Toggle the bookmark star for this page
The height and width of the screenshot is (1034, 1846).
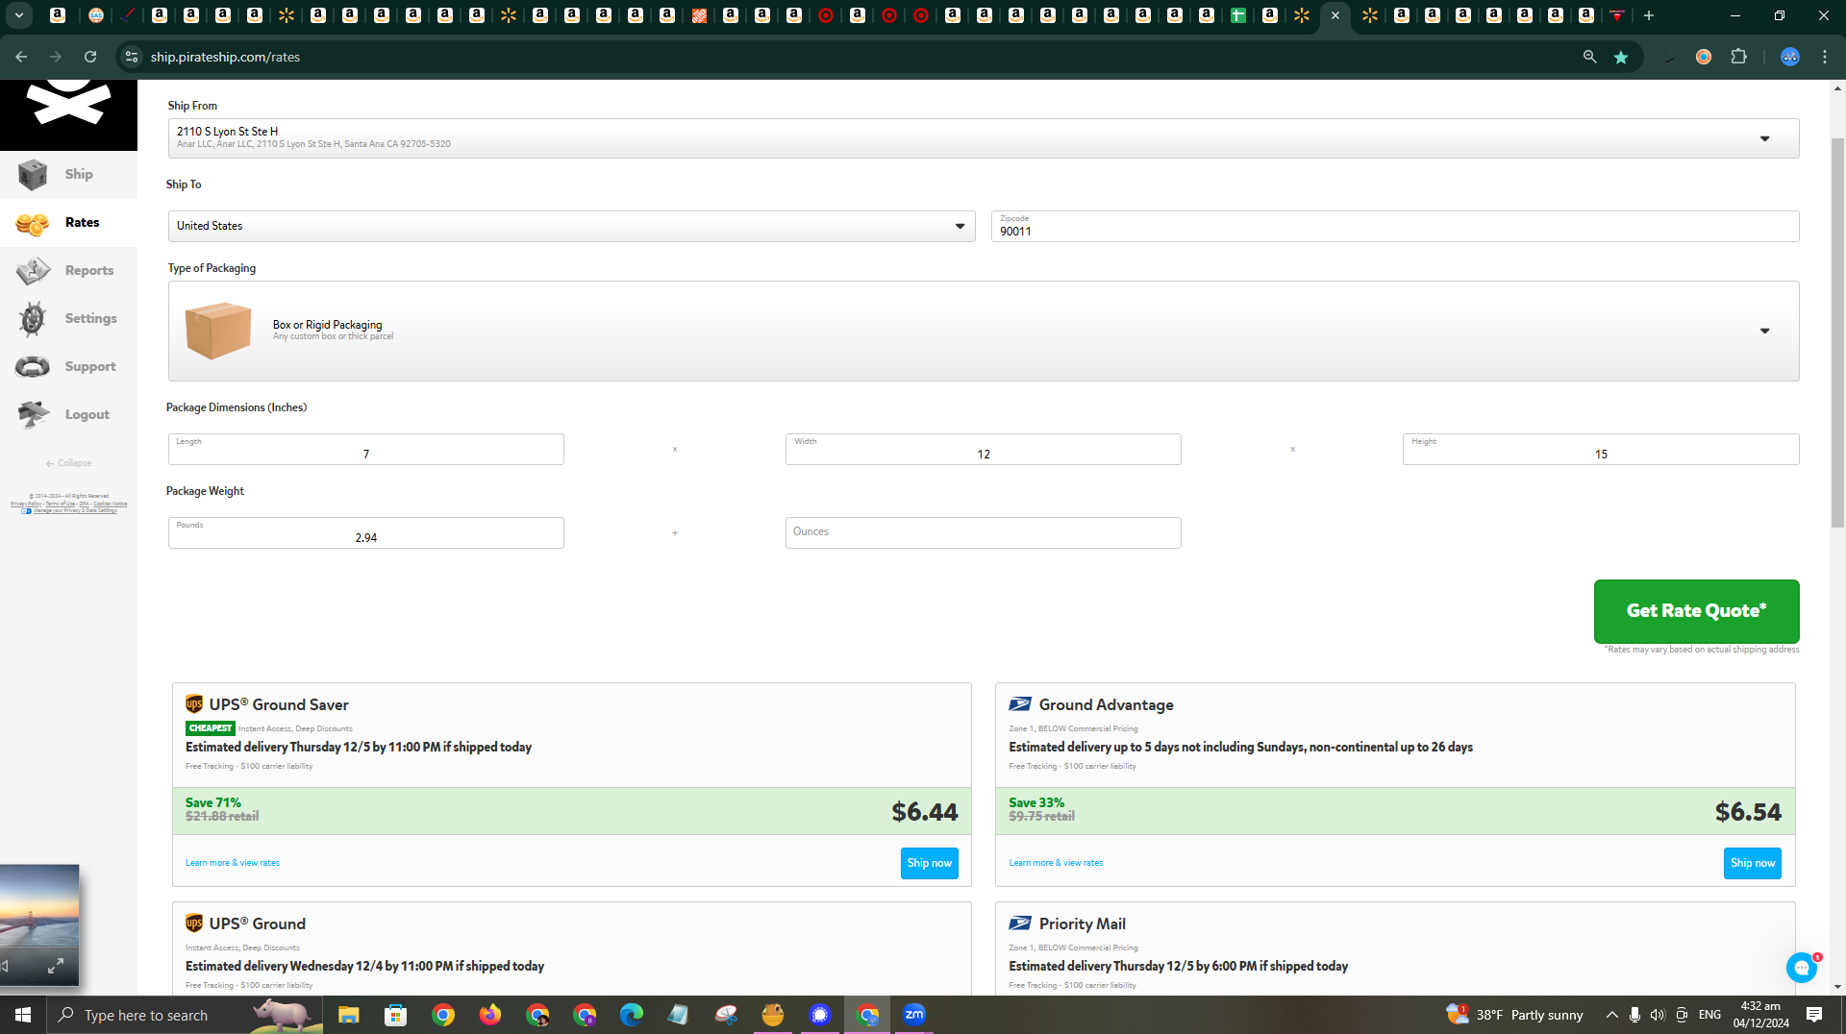pyautogui.click(x=1621, y=57)
